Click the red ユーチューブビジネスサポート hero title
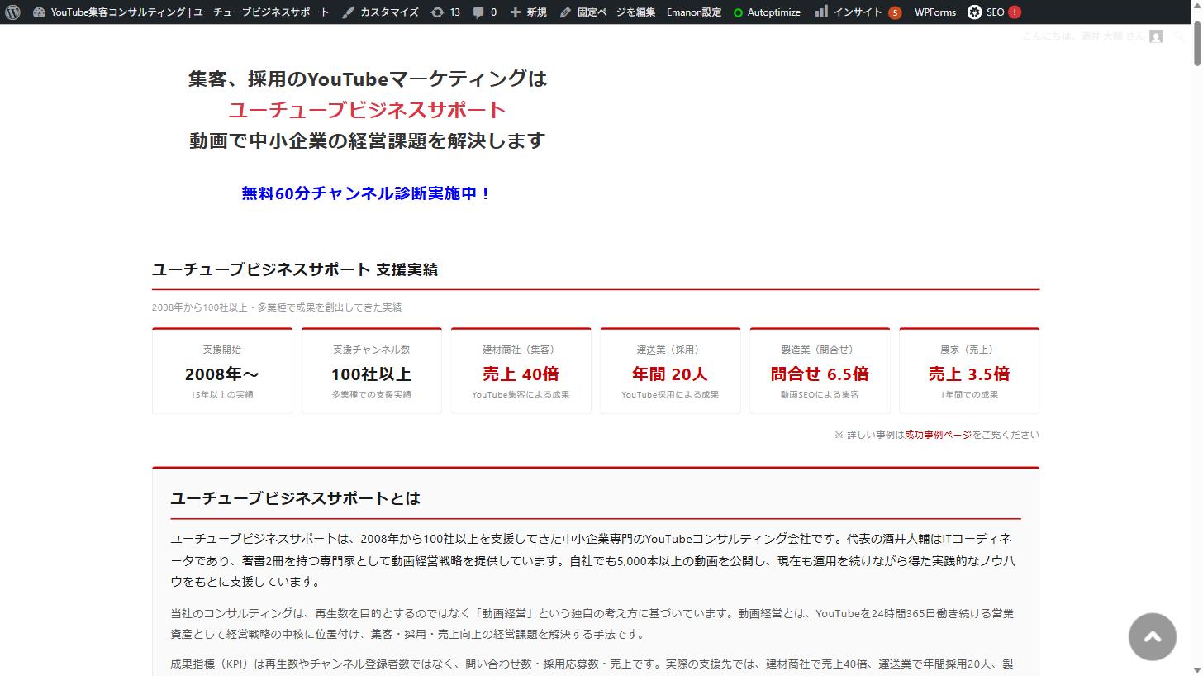 tap(367, 110)
